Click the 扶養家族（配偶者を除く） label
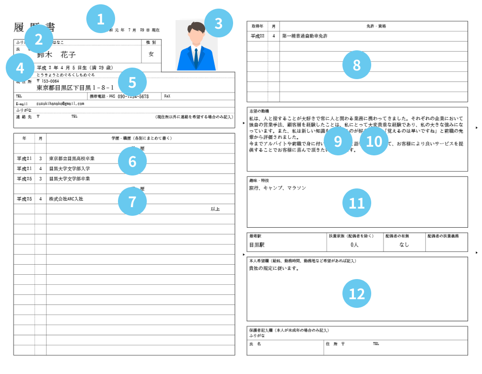This screenshot has width=482, height=374. click(x=352, y=236)
